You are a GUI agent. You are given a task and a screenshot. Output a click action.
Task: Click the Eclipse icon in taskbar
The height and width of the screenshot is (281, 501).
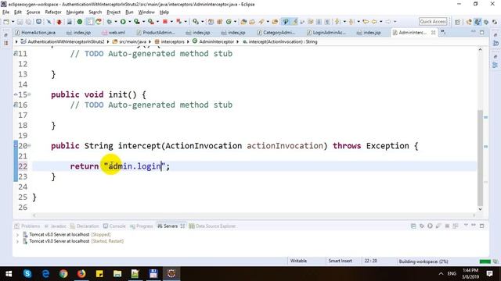click(x=171, y=274)
